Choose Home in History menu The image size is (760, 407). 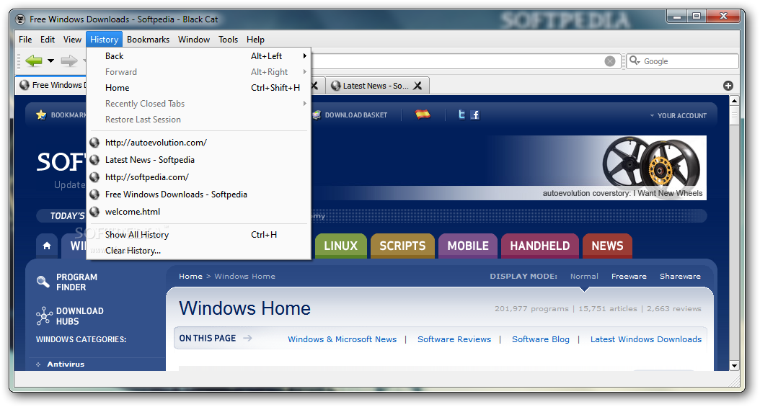199,88
